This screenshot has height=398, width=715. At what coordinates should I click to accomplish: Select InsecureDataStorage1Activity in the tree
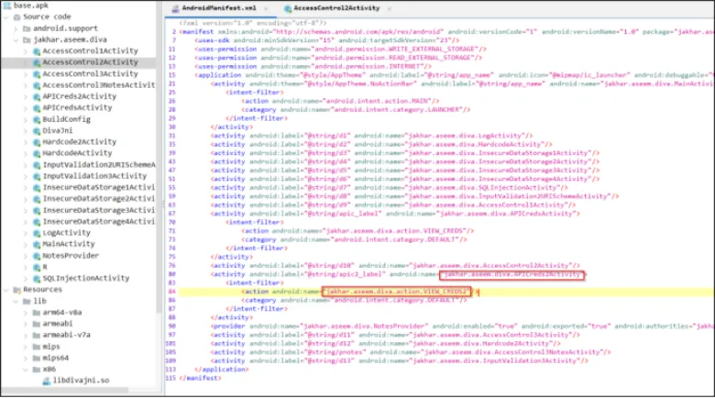pos(98,188)
